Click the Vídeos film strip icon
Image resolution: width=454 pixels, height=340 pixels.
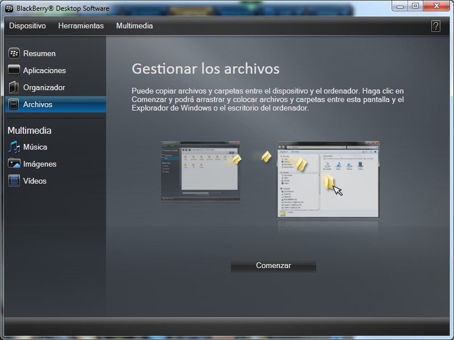[14, 181]
